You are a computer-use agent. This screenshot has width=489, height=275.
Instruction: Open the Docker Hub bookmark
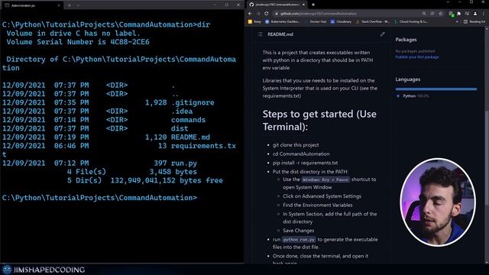(316, 22)
